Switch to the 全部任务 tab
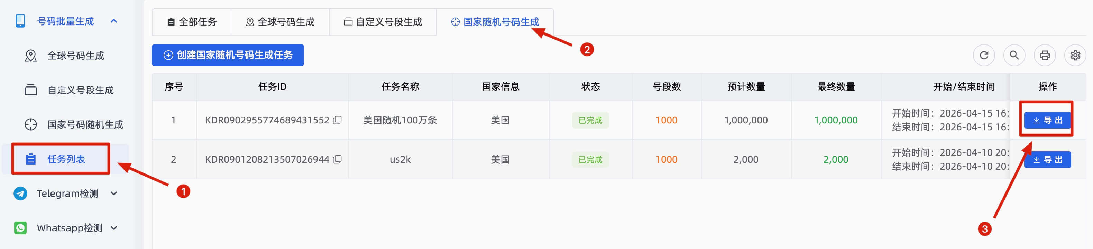1093x249 pixels. coord(192,22)
